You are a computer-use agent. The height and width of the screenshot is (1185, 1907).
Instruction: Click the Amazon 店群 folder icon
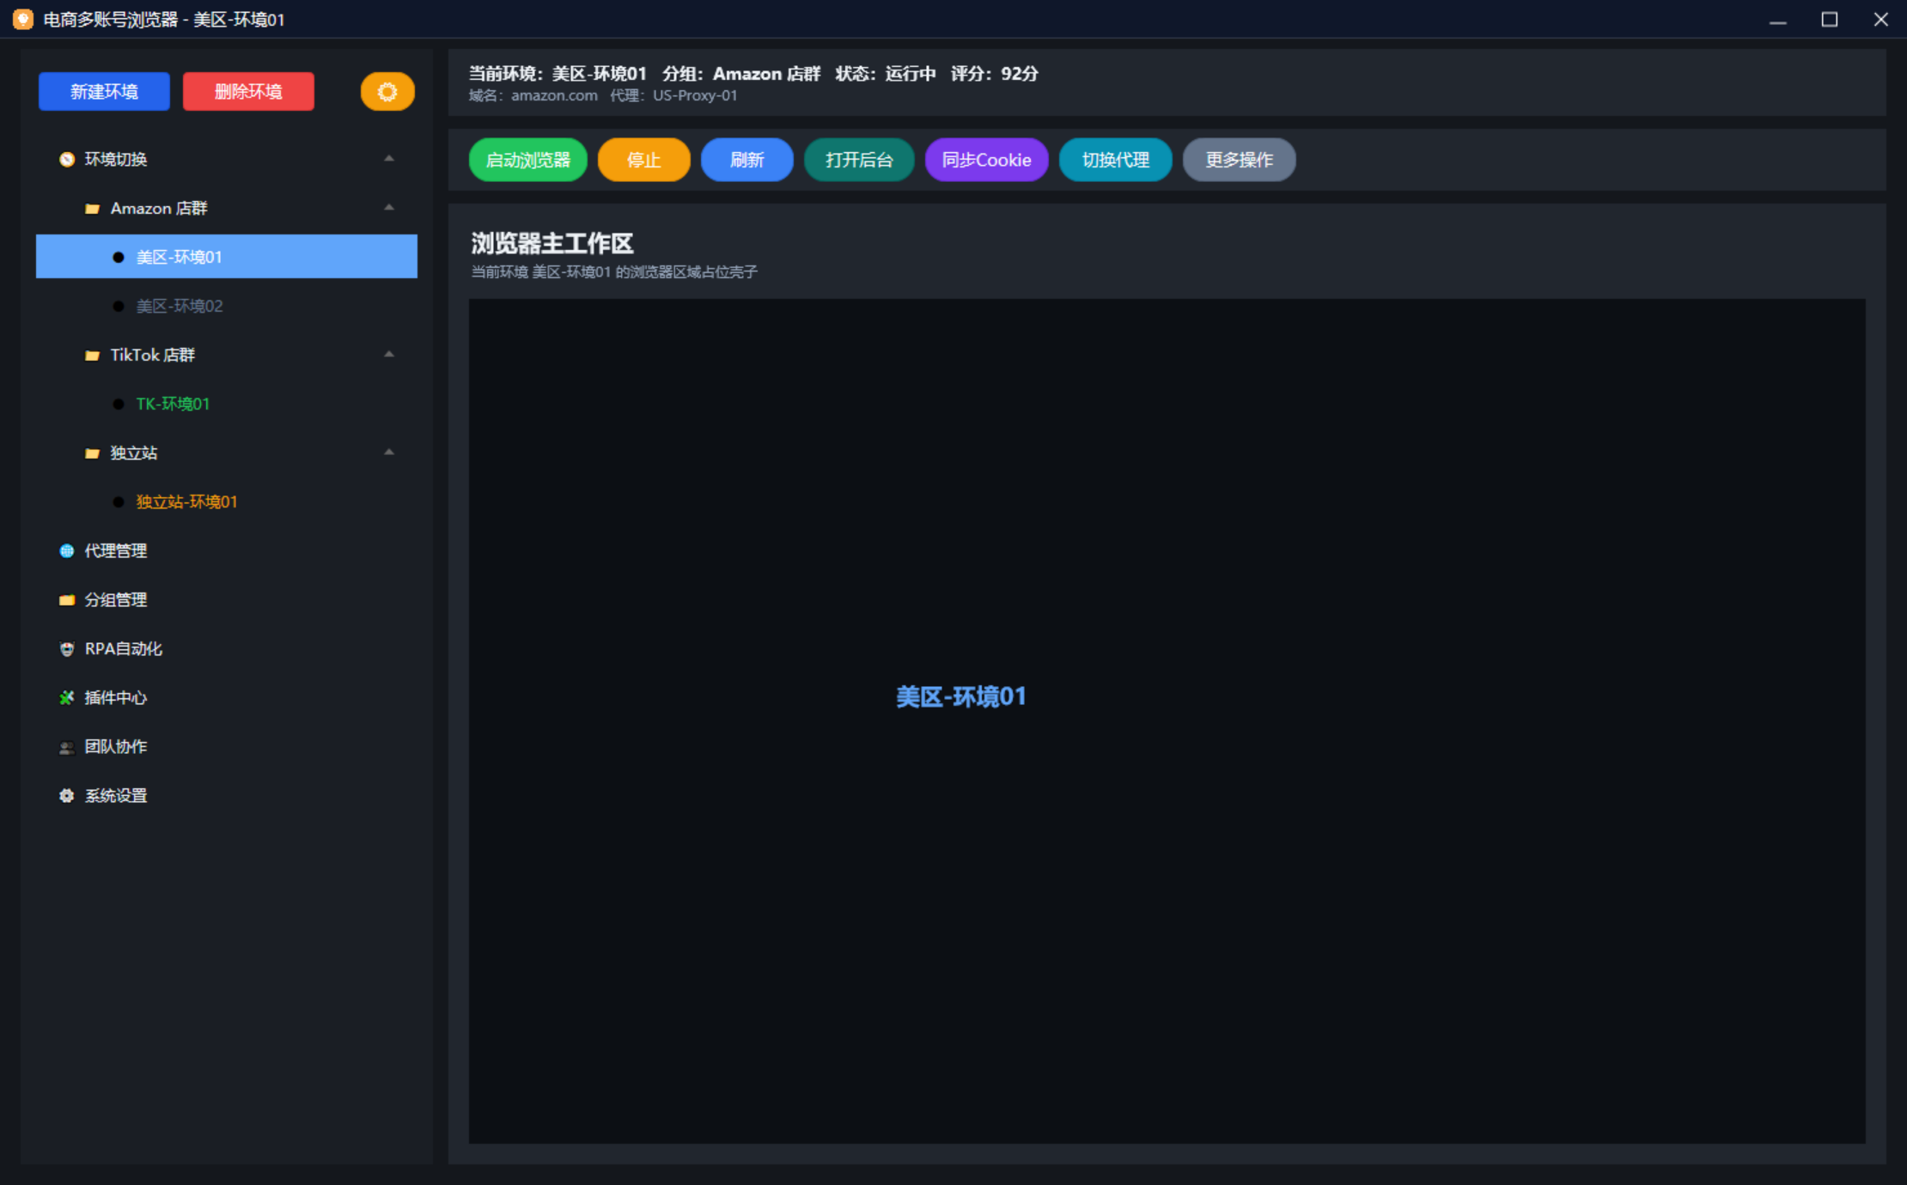tap(93, 209)
